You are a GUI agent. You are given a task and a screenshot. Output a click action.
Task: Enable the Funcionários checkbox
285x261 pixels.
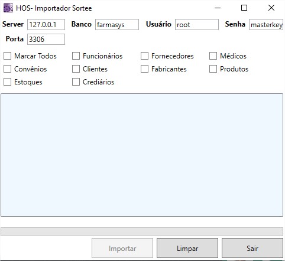[x=76, y=56]
